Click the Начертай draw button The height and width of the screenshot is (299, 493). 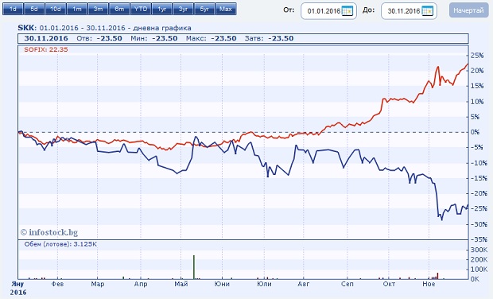(x=468, y=10)
